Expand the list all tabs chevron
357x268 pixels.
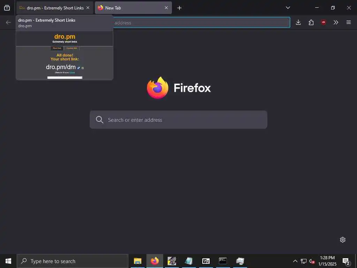tap(288, 8)
